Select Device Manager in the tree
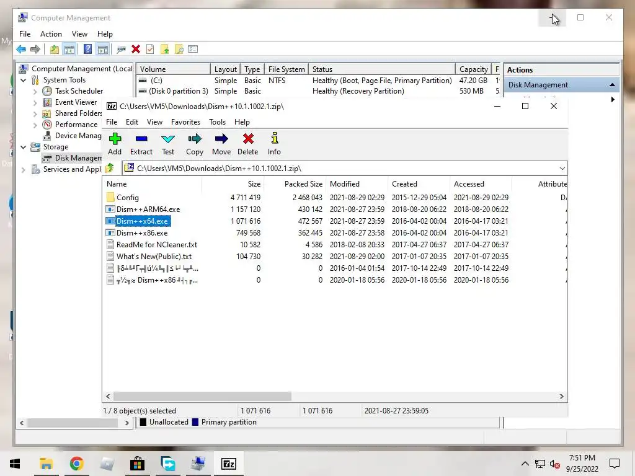 point(72,136)
